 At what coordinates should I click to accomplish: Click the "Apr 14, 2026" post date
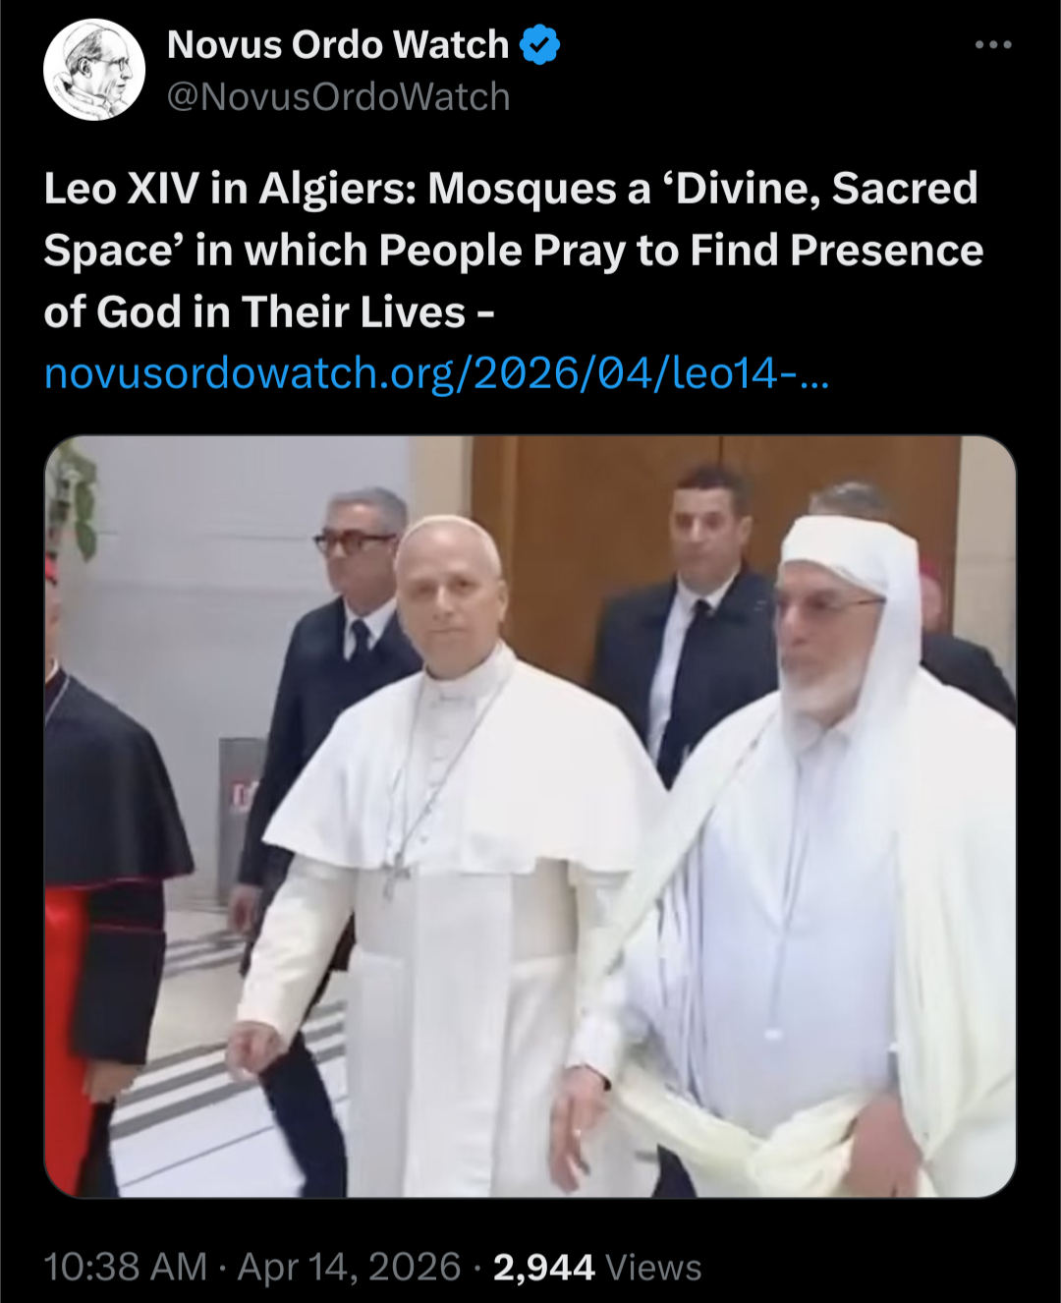[x=349, y=1267]
